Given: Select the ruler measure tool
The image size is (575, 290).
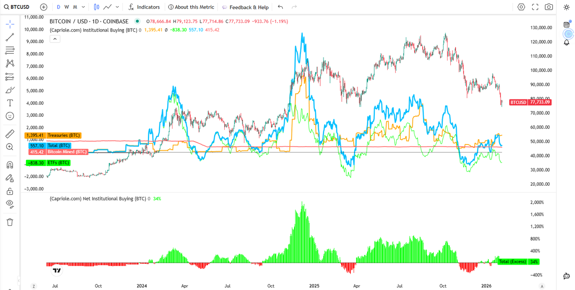Looking at the screenshot, I should click(x=10, y=134).
